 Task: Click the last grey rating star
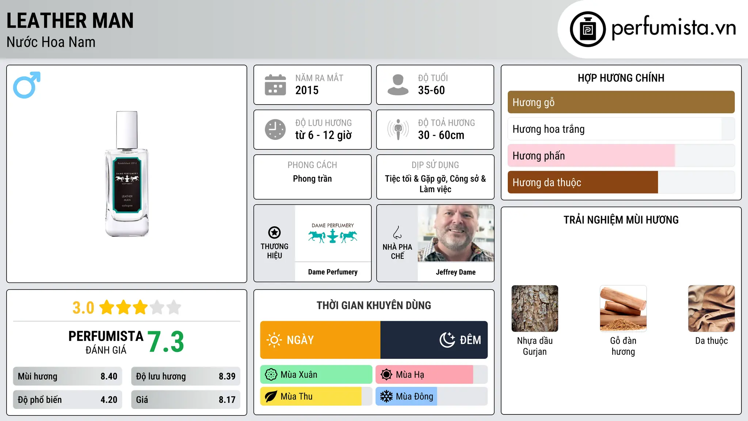(x=174, y=307)
